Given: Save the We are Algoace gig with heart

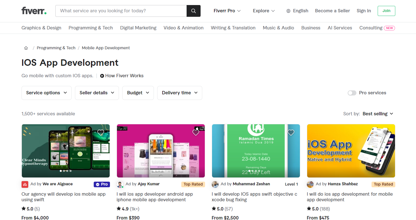Looking at the screenshot, I should pyautogui.click(x=101, y=132).
